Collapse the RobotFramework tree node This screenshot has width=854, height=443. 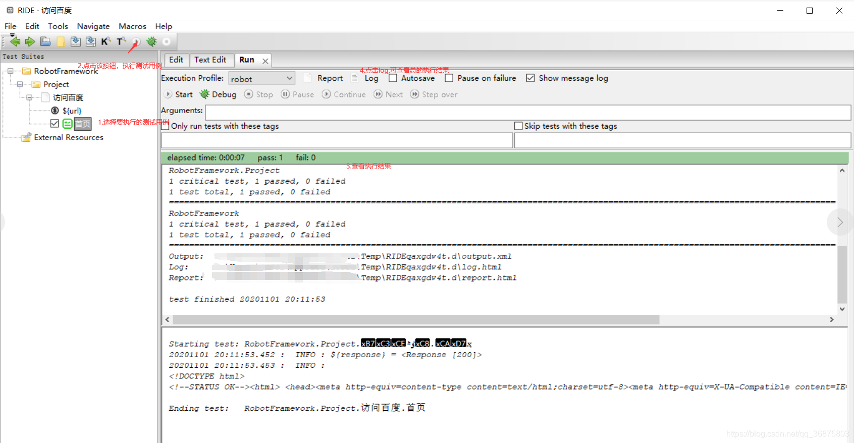pos(10,71)
